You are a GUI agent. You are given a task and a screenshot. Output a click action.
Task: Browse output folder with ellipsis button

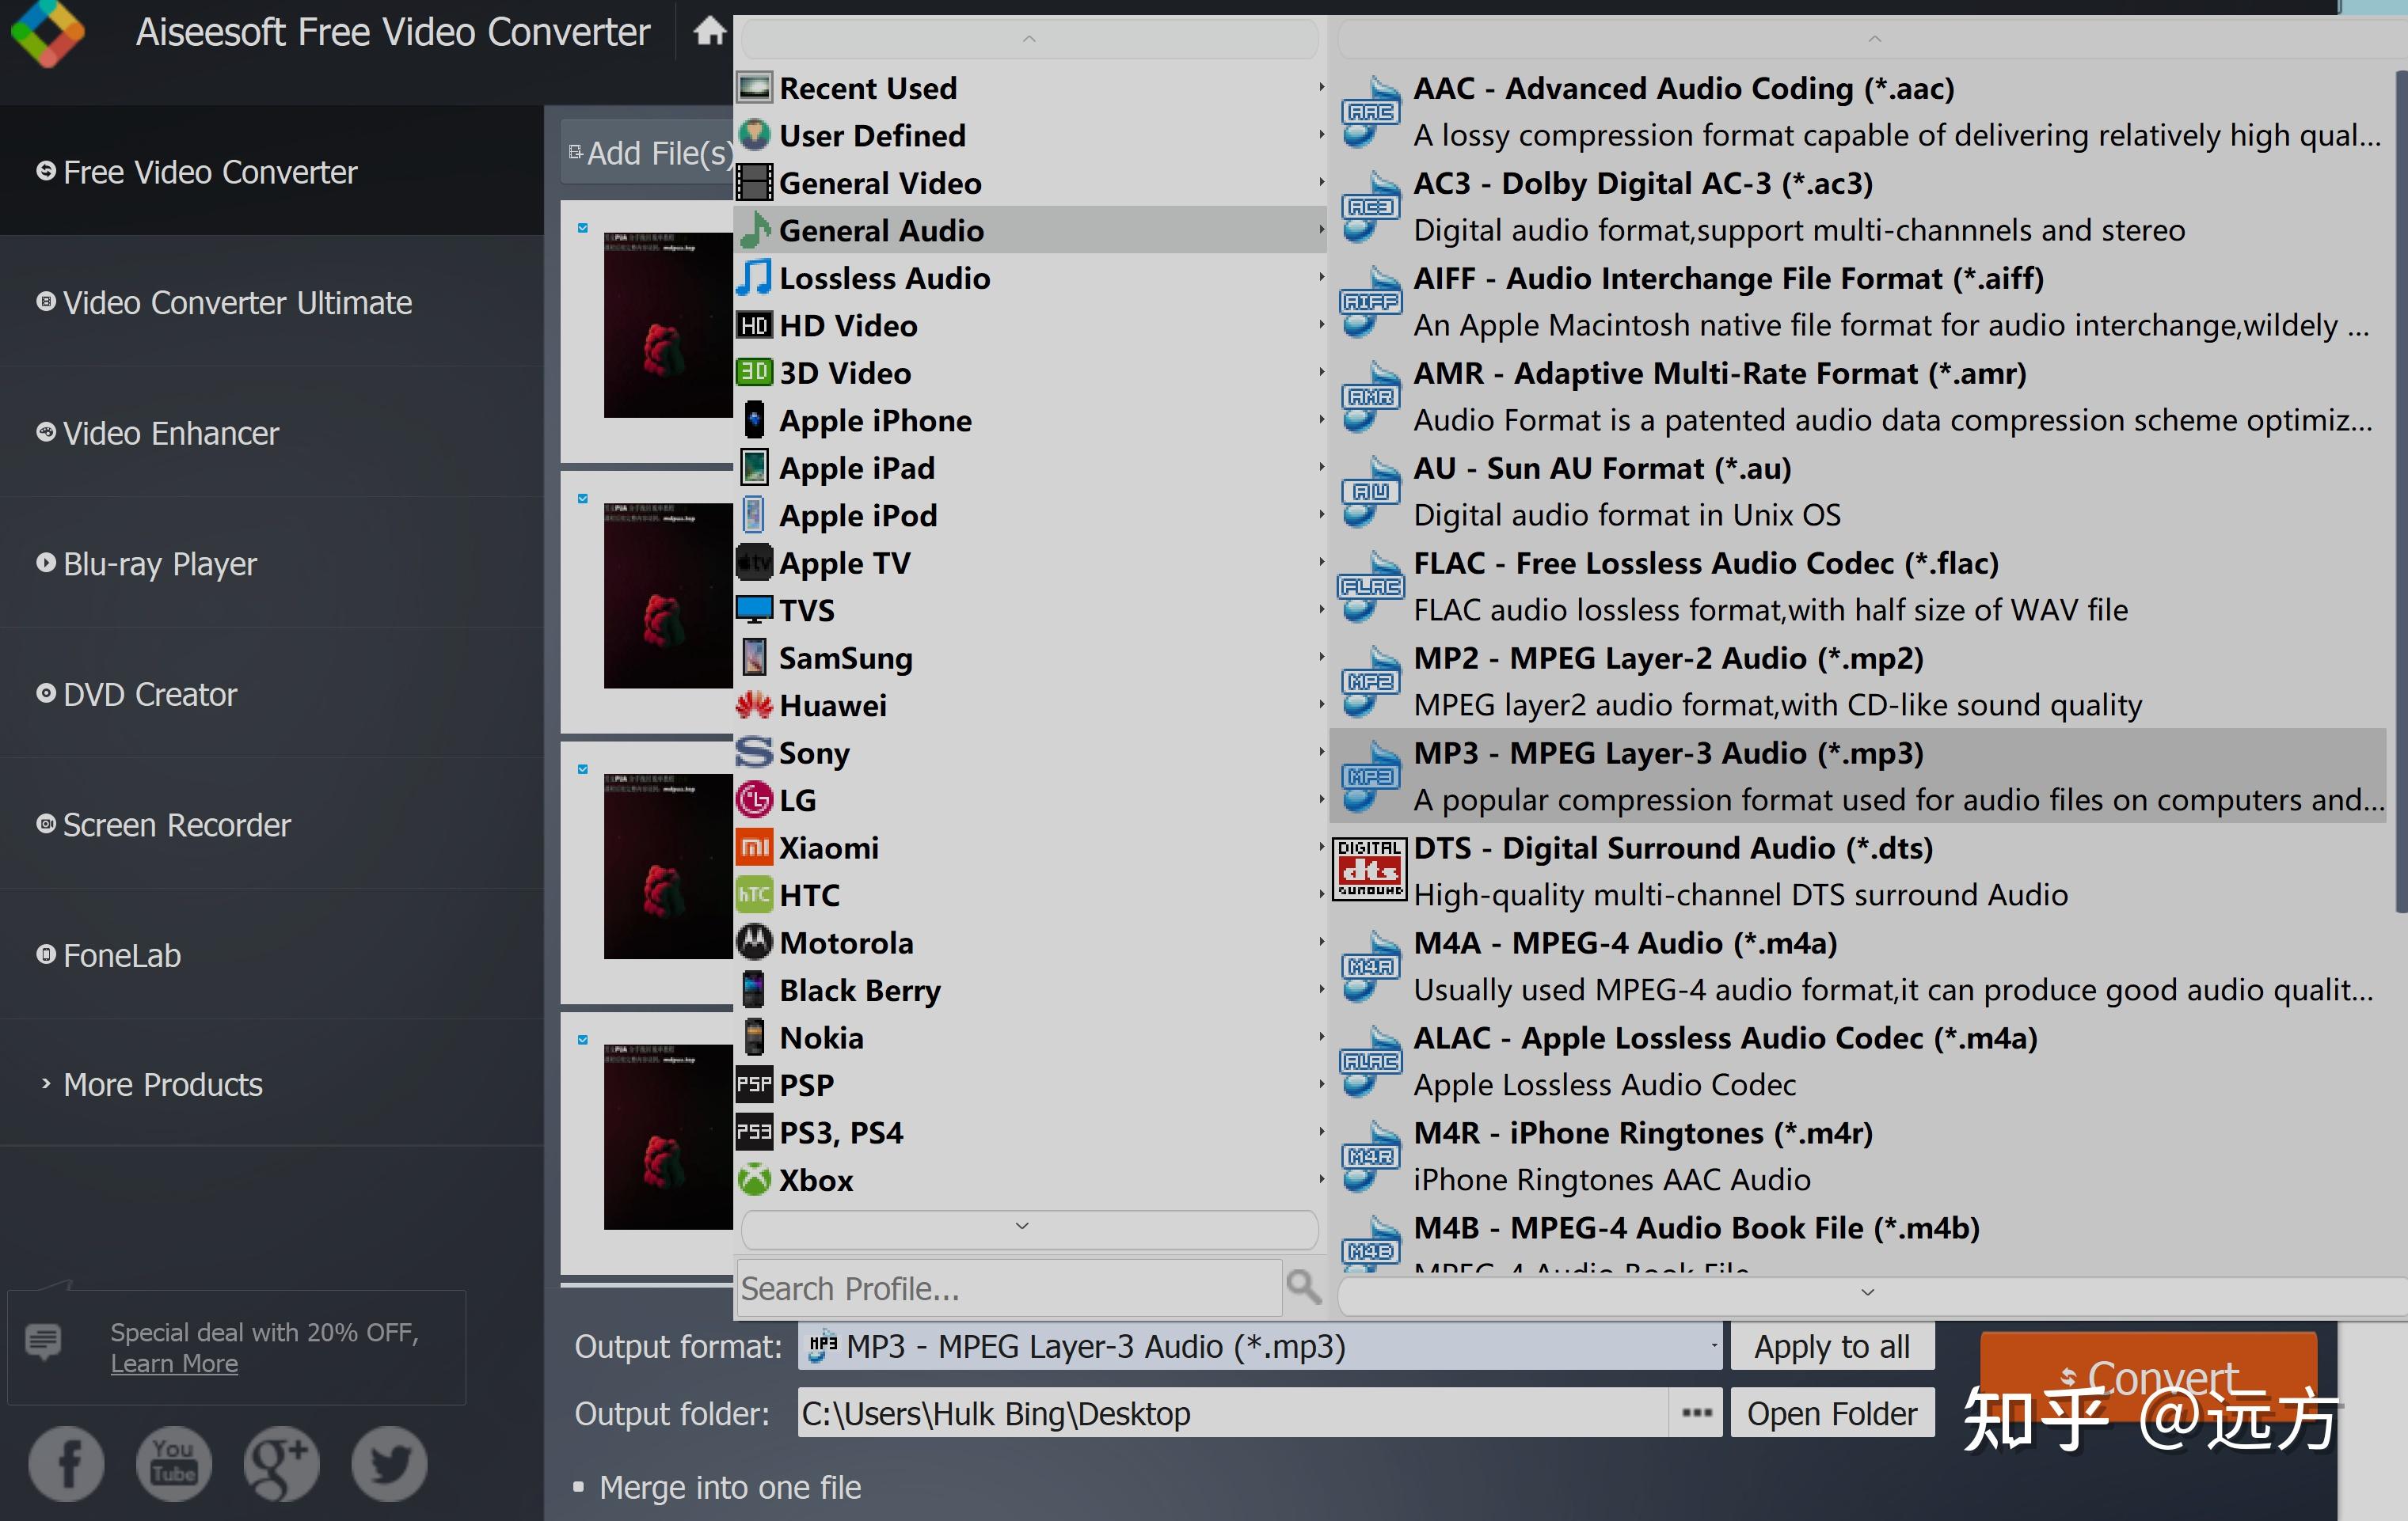1697,1413
